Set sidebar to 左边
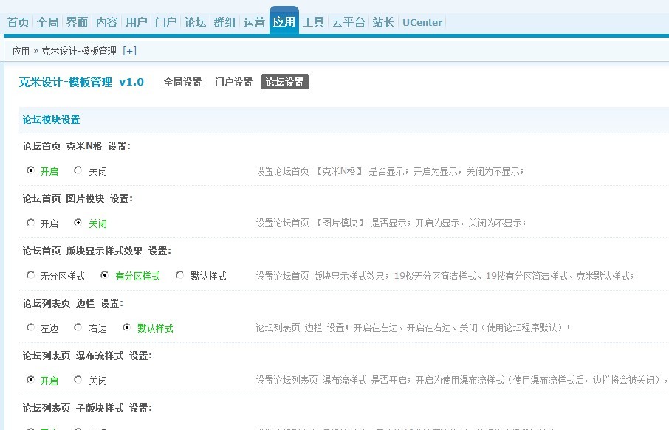Viewport: 669px width, 430px height. 31,327
